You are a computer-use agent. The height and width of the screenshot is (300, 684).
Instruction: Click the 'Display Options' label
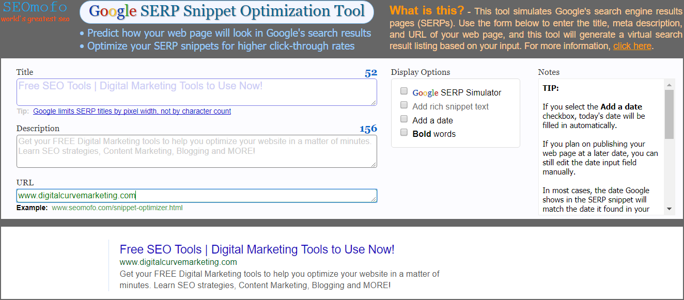(421, 72)
